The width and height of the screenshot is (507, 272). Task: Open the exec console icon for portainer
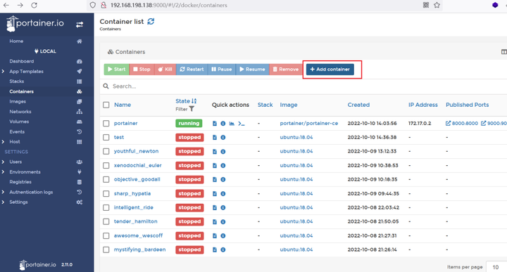tap(242, 124)
